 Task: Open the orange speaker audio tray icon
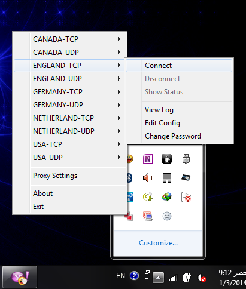(x=148, y=177)
